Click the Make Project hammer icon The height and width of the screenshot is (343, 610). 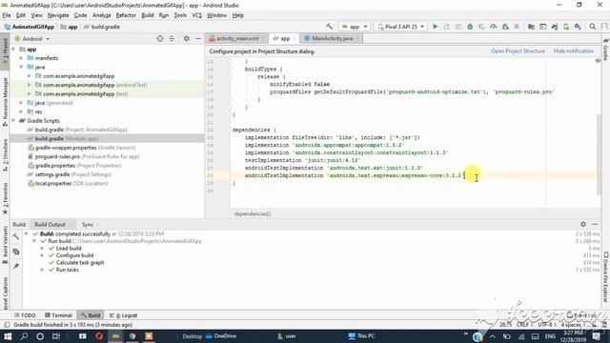[x=330, y=27]
